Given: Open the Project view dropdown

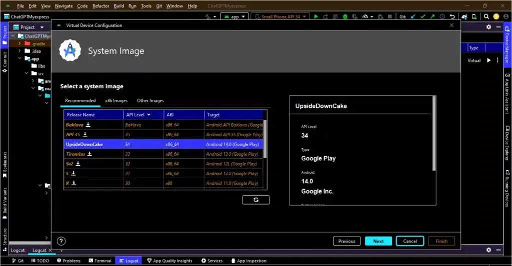Looking at the screenshot, I should click(x=42, y=27).
